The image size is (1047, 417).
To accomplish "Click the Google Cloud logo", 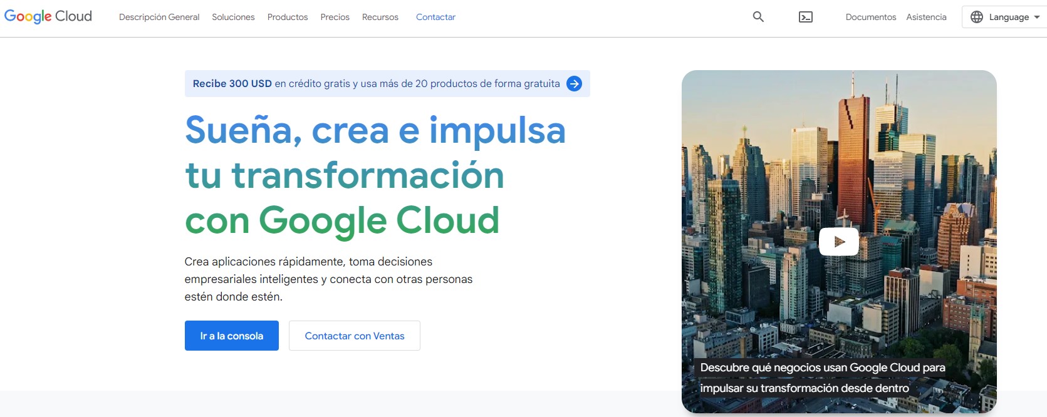I will (48, 16).
